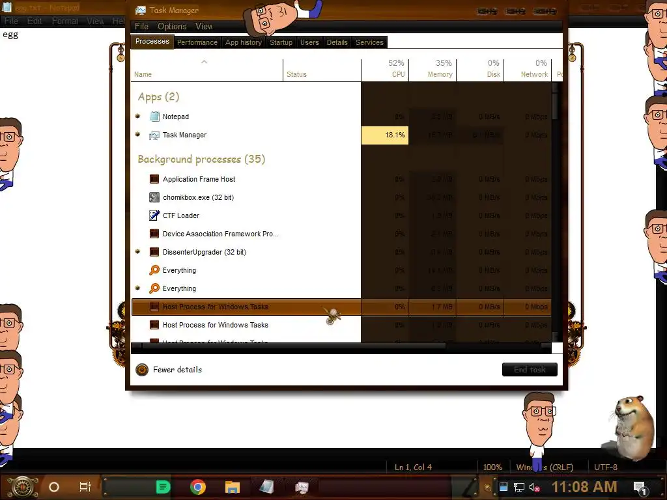Toggle sort arrow above Name column
Viewport: 667px width, 500px height.
[204, 62]
